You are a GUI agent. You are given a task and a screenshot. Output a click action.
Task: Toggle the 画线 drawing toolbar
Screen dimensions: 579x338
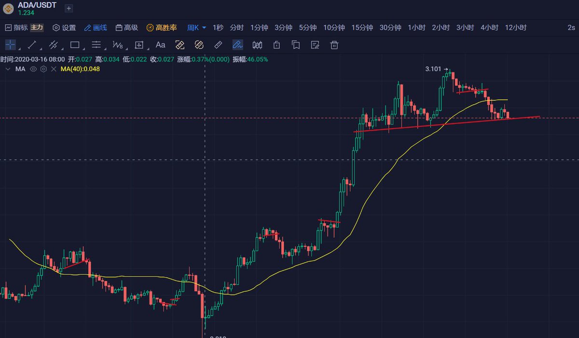pos(96,27)
